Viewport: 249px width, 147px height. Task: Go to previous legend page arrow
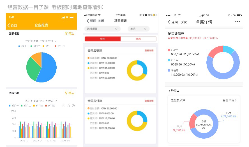63,106
